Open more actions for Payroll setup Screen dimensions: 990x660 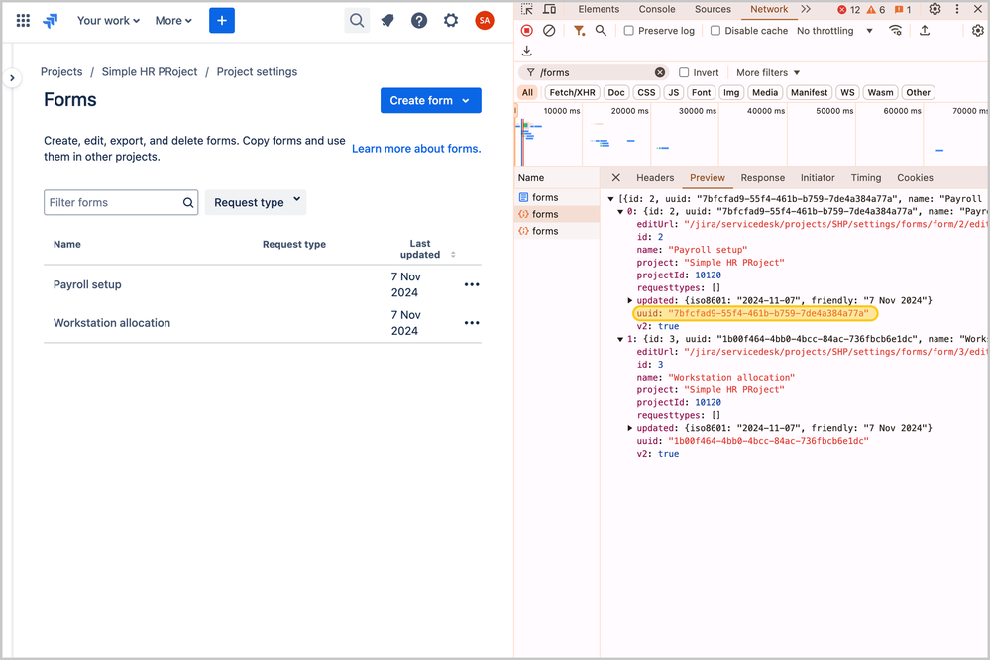click(x=472, y=284)
